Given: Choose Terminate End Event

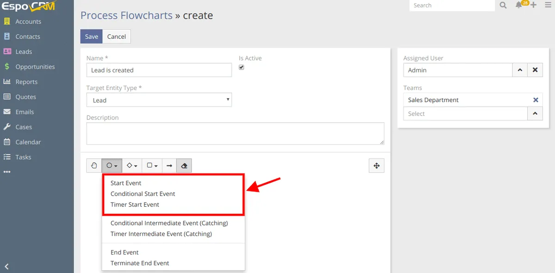Looking at the screenshot, I should point(140,263).
